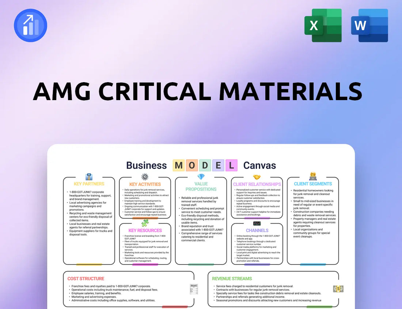The width and height of the screenshot is (402, 309).
Task: Click the word Canvas in canvas title
Action: (x=259, y=165)
